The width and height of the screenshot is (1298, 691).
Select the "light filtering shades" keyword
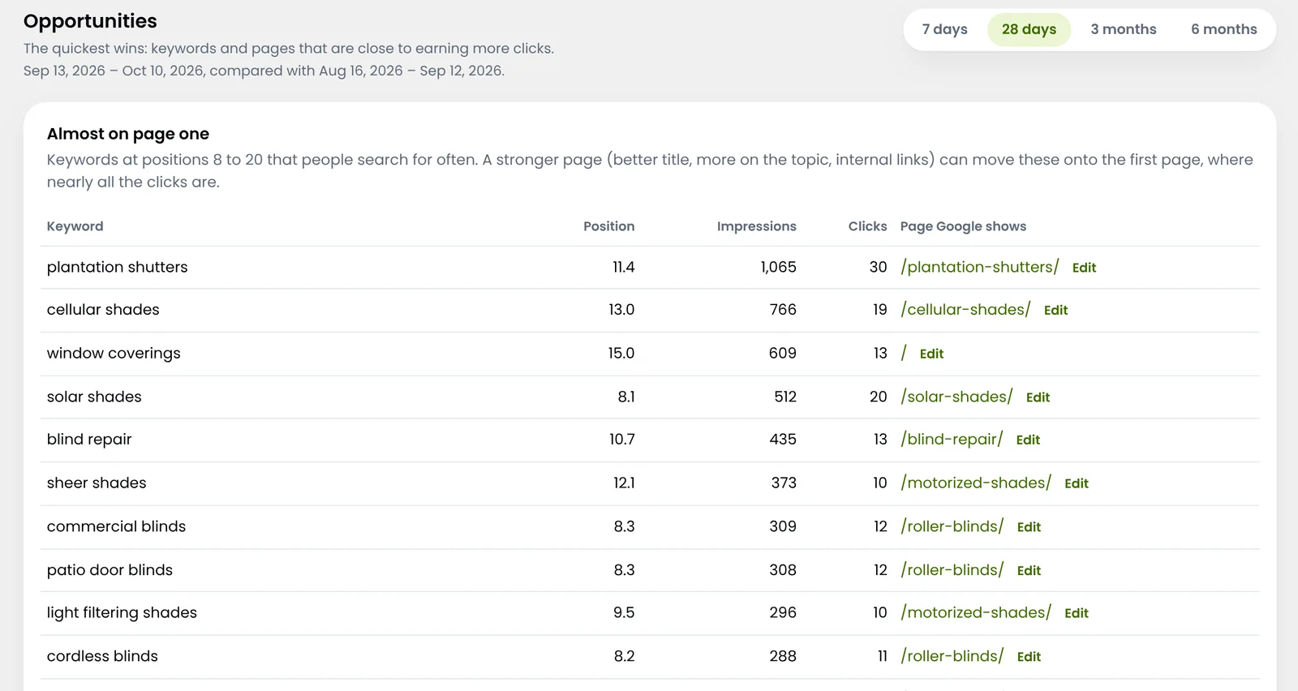pyautogui.click(x=122, y=612)
